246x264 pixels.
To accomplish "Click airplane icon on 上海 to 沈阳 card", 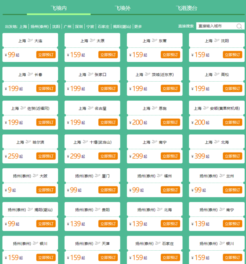I will [217, 41].
